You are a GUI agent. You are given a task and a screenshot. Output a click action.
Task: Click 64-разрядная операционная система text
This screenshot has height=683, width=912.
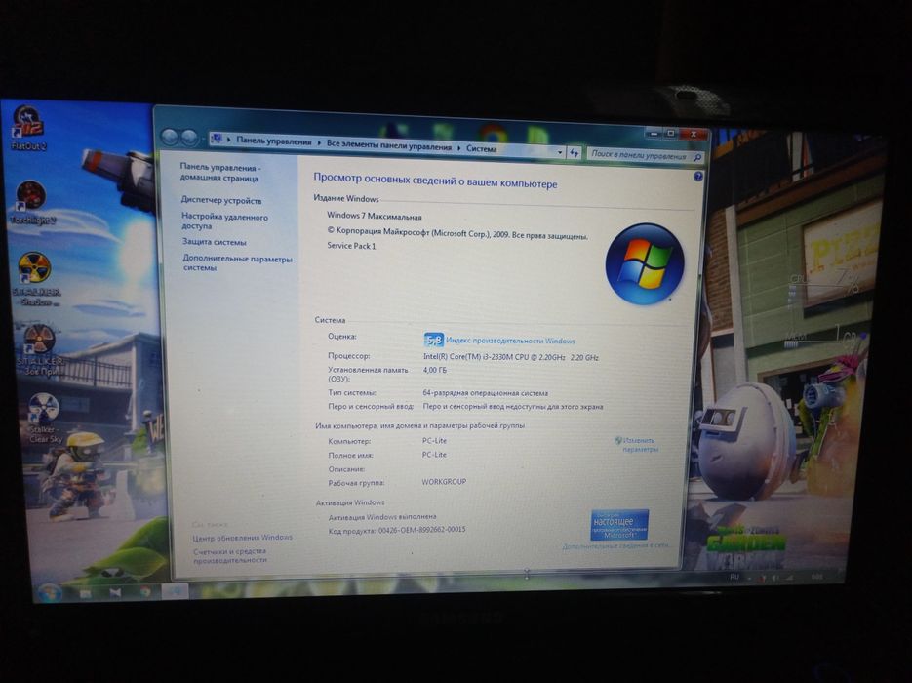(485, 393)
